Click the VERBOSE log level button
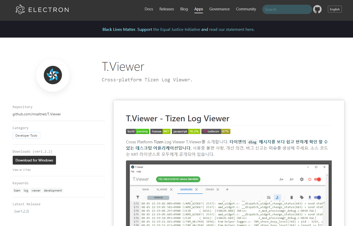 click(x=158, y=197)
